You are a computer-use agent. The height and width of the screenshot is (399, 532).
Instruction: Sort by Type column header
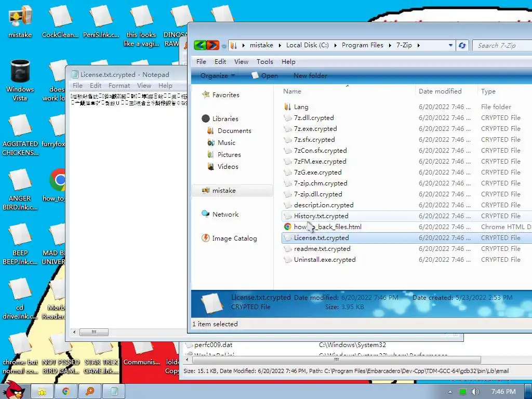(488, 91)
